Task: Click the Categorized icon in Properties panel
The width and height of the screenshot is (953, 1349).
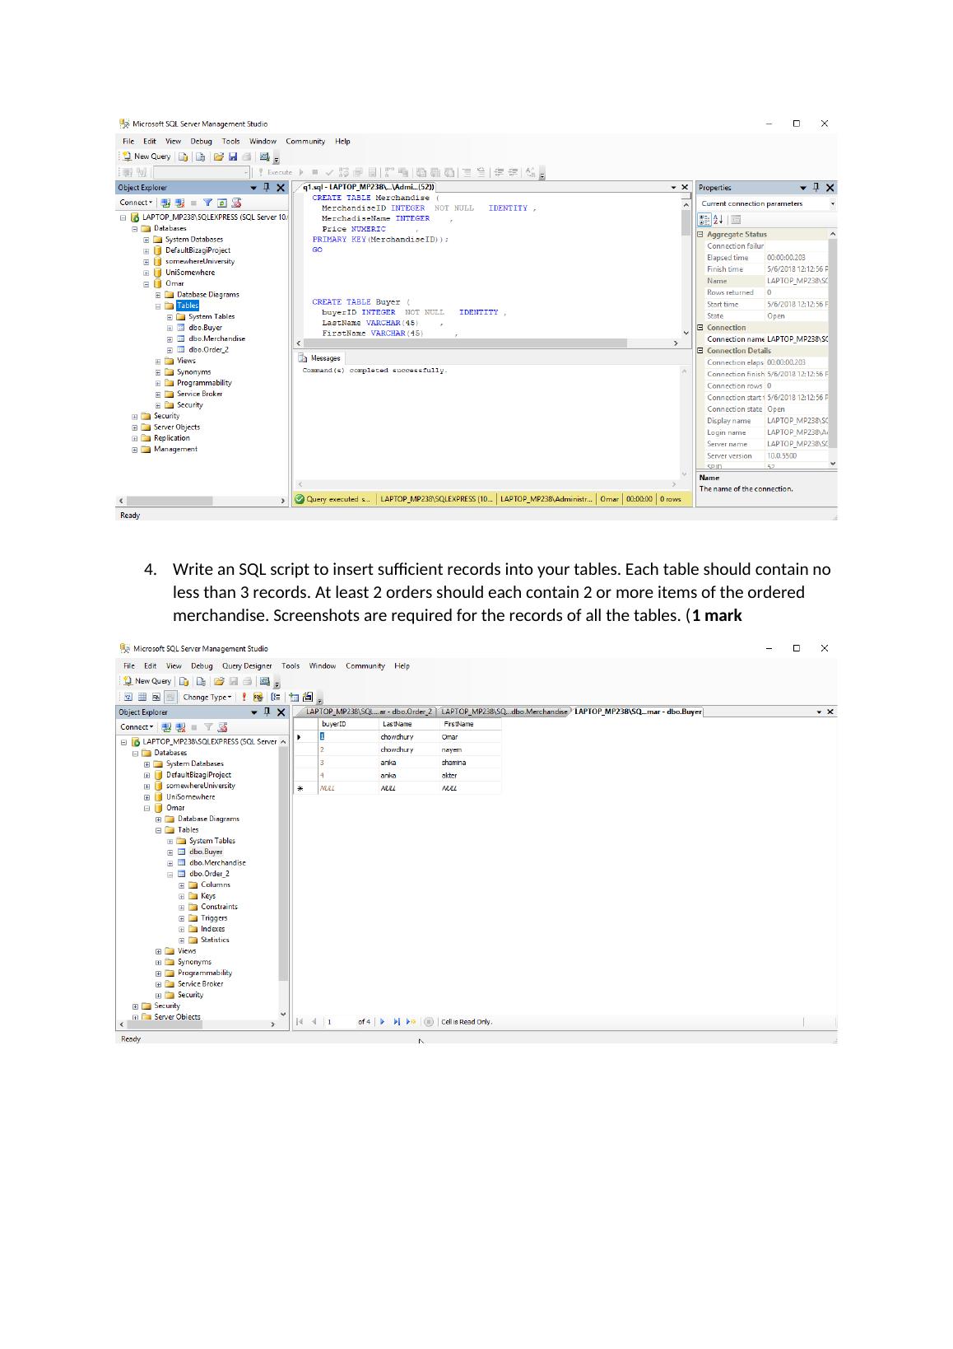Action: coord(704,220)
